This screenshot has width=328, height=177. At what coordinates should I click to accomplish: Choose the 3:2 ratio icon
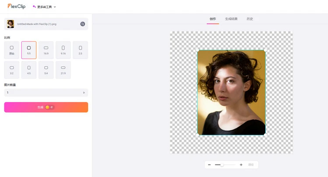(12, 70)
